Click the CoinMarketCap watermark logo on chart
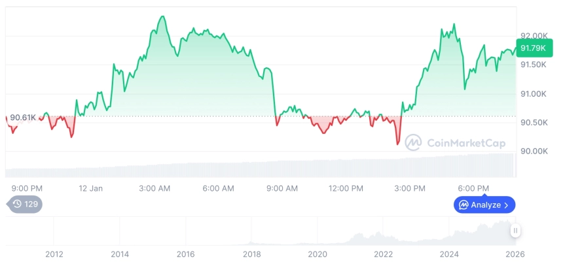Screen dimensions: 563x262 [412, 142]
